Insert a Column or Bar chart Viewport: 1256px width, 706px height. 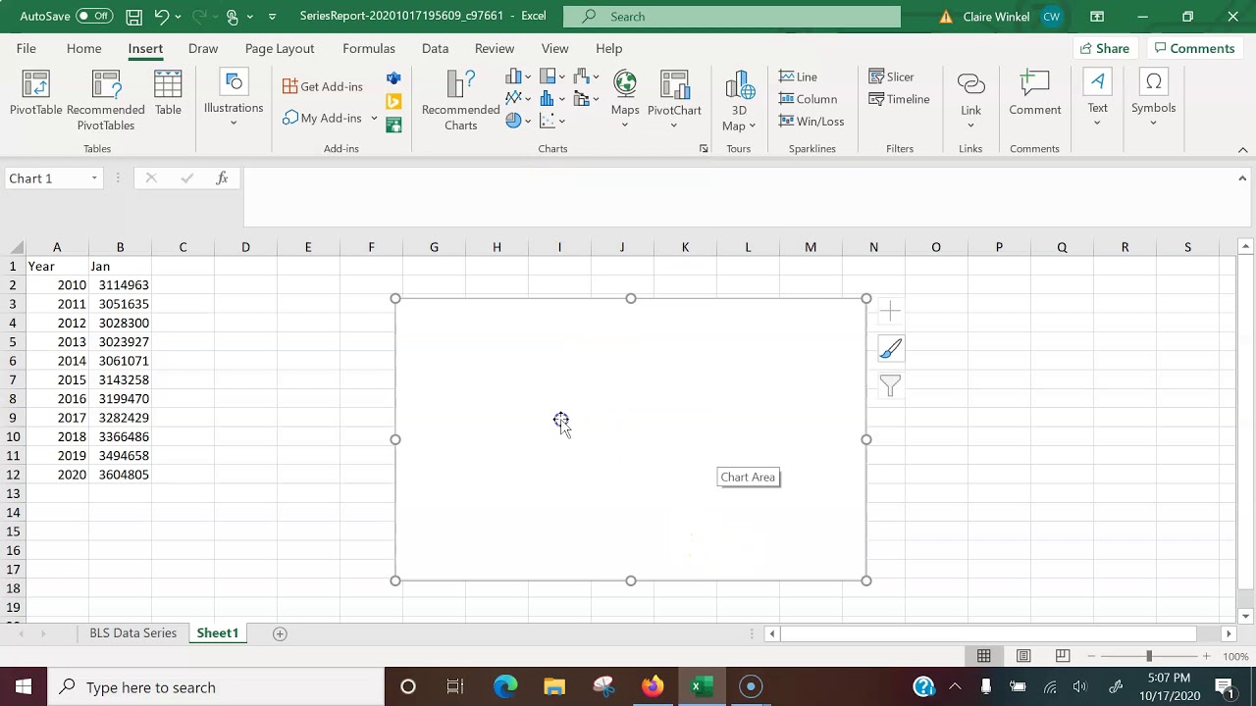518,76
